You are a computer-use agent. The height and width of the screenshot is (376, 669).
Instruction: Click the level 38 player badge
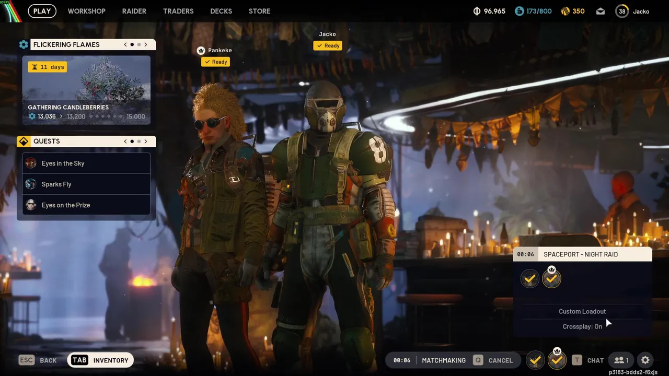[x=622, y=11]
